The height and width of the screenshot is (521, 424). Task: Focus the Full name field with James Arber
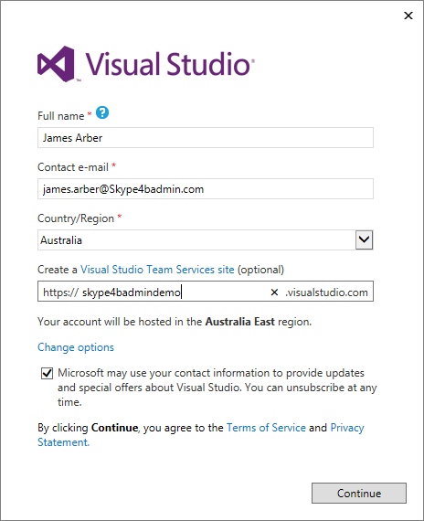coord(206,137)
